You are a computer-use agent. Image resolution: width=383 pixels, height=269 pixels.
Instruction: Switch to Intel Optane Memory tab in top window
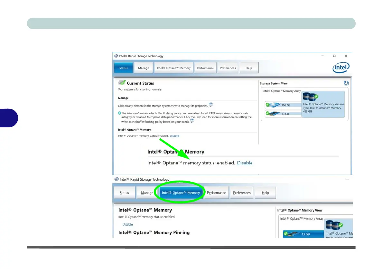coord(174,68)
